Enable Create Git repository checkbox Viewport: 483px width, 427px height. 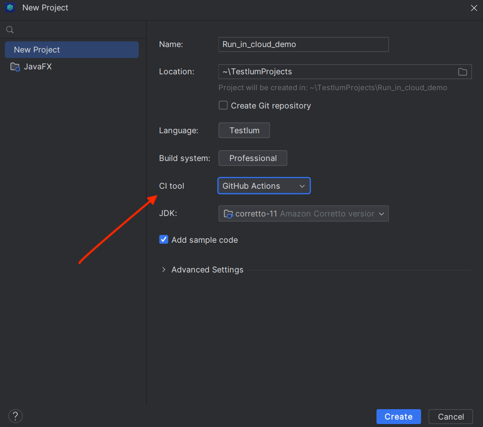[x=223, y=106]
